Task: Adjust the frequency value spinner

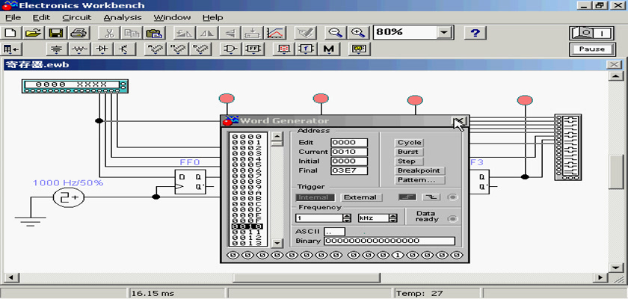Action: coord(347,218)
